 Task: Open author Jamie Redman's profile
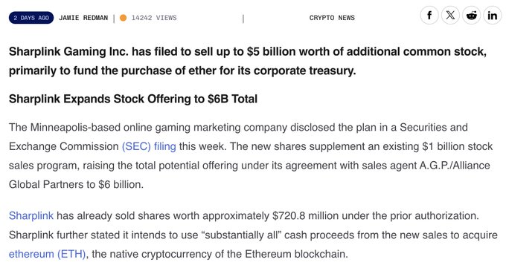(83, 18)
